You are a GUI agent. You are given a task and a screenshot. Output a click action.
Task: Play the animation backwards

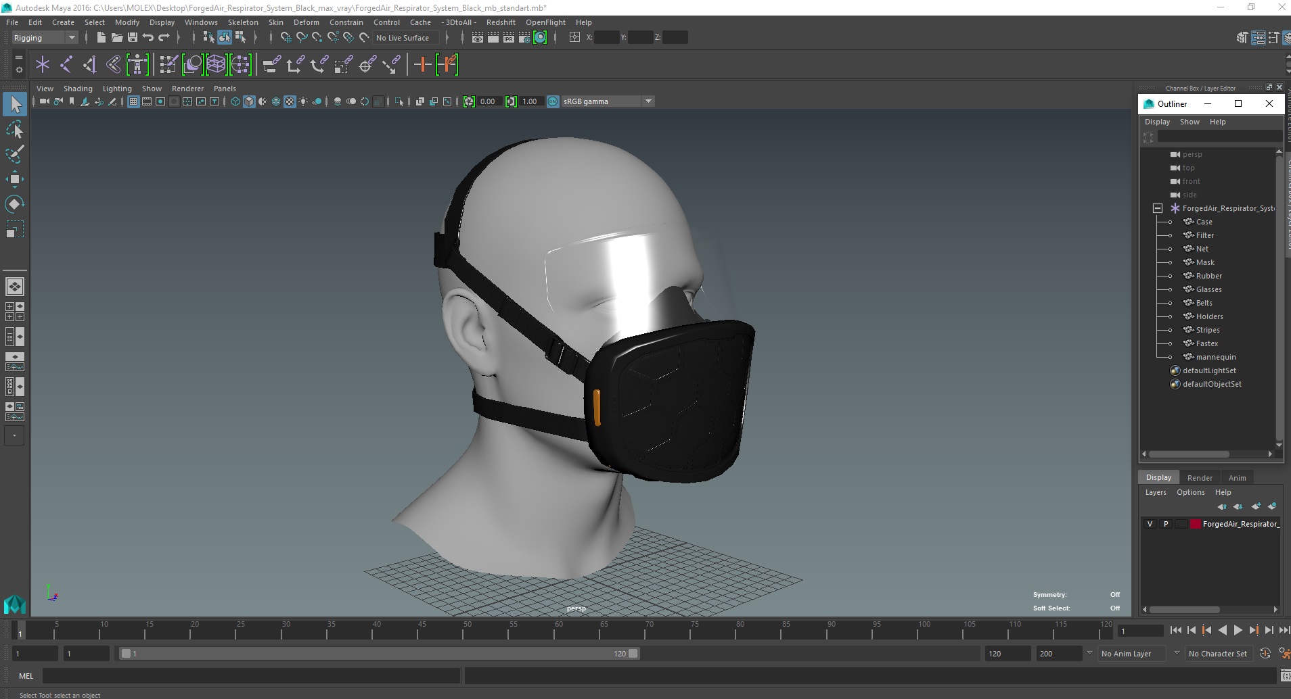pos(1222,630)
